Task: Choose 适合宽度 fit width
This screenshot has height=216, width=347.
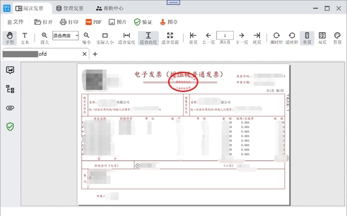Action: click(x=127, y=38)
